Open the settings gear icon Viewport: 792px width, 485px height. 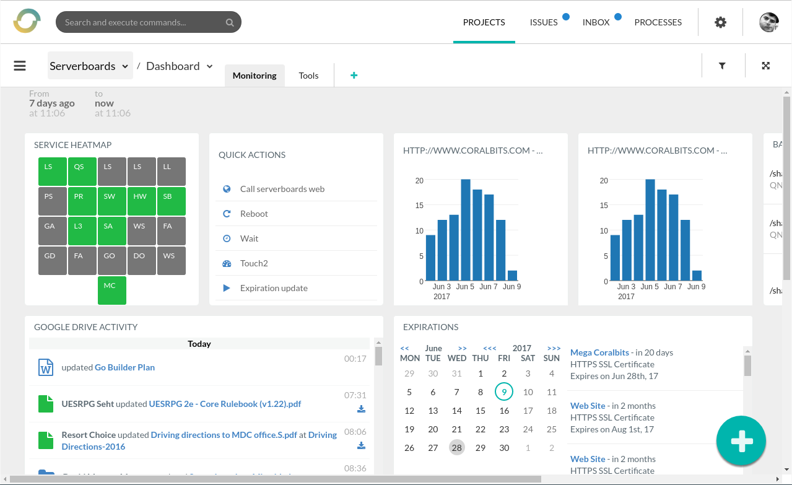[720, 22]
